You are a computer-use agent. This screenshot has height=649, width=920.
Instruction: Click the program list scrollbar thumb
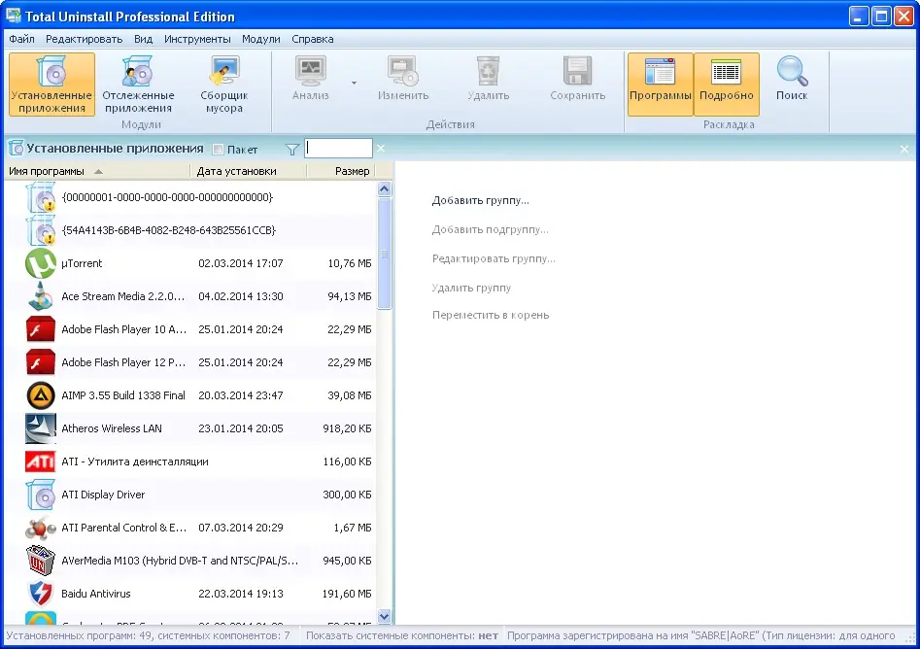point(385,254)
